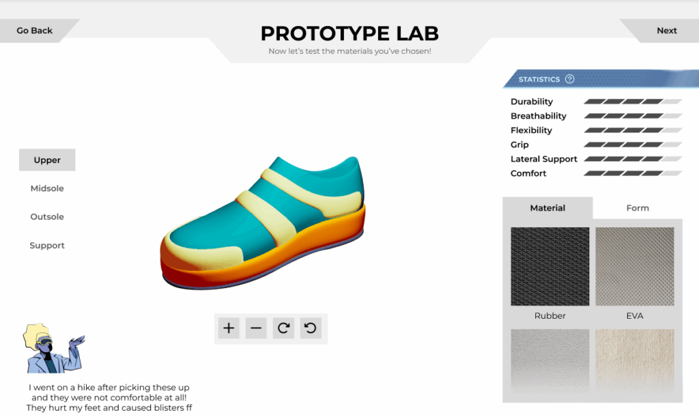
Task: Pick the EVA material swatch
Action: [634, 267]
